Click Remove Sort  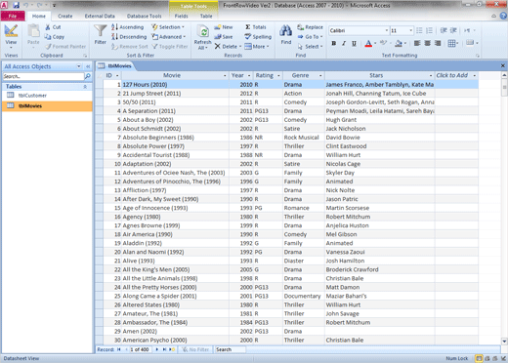(130, 47)
